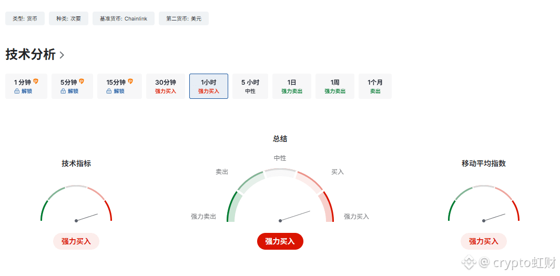Click the pro badge icon on 5分钟 tab
Screen dimensions: 560x276
click(x=82, y=81)
